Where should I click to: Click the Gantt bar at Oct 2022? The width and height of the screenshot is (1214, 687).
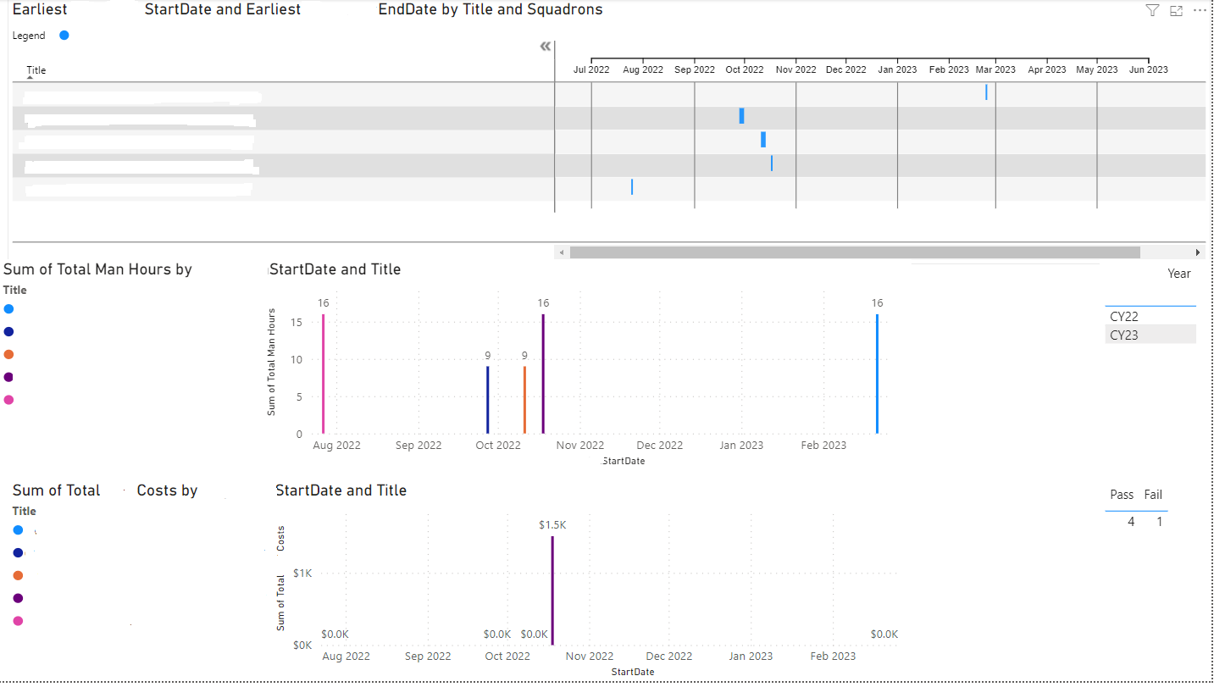click(x=741, y=116)
